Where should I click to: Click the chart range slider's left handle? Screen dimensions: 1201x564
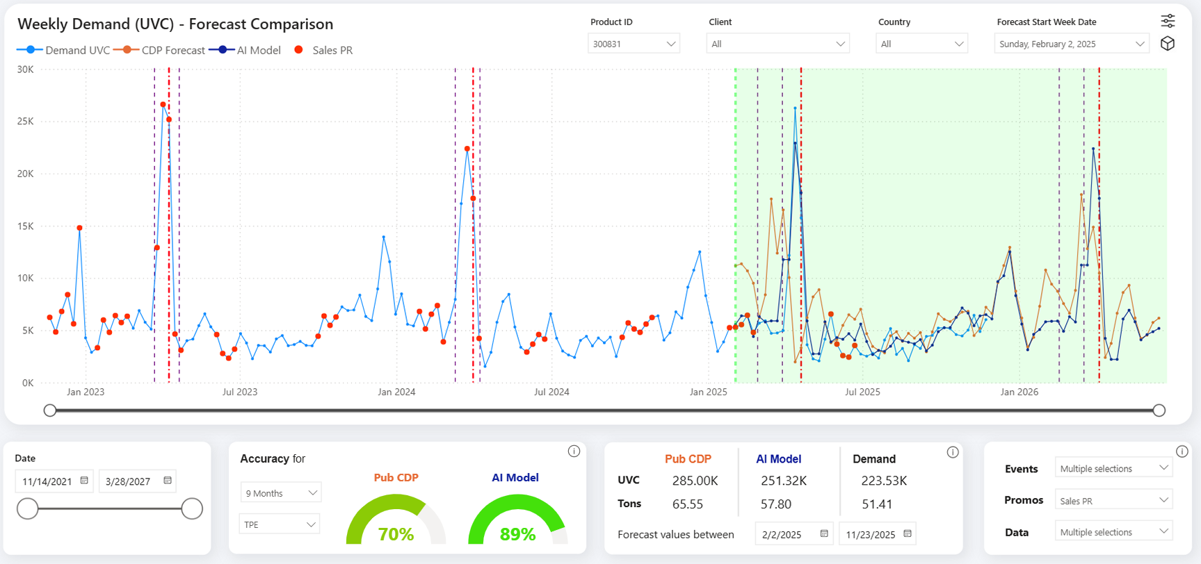pyautogui.click(x=50, y=410)
